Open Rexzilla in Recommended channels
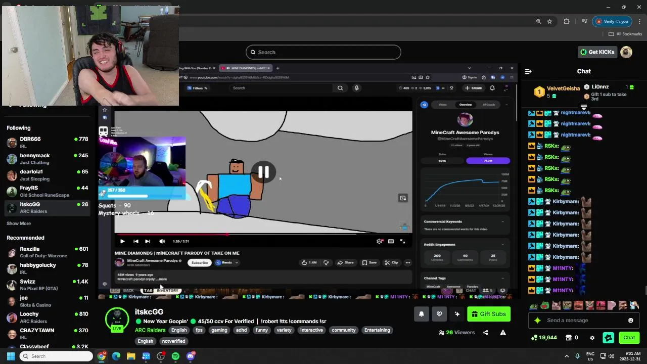 (48, 252)
